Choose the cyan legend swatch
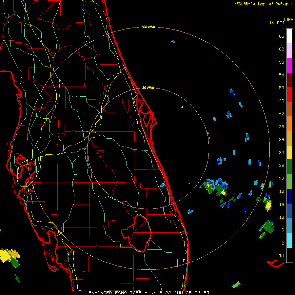Viewport: 295px width, 295px height. [x=289, y=240]
